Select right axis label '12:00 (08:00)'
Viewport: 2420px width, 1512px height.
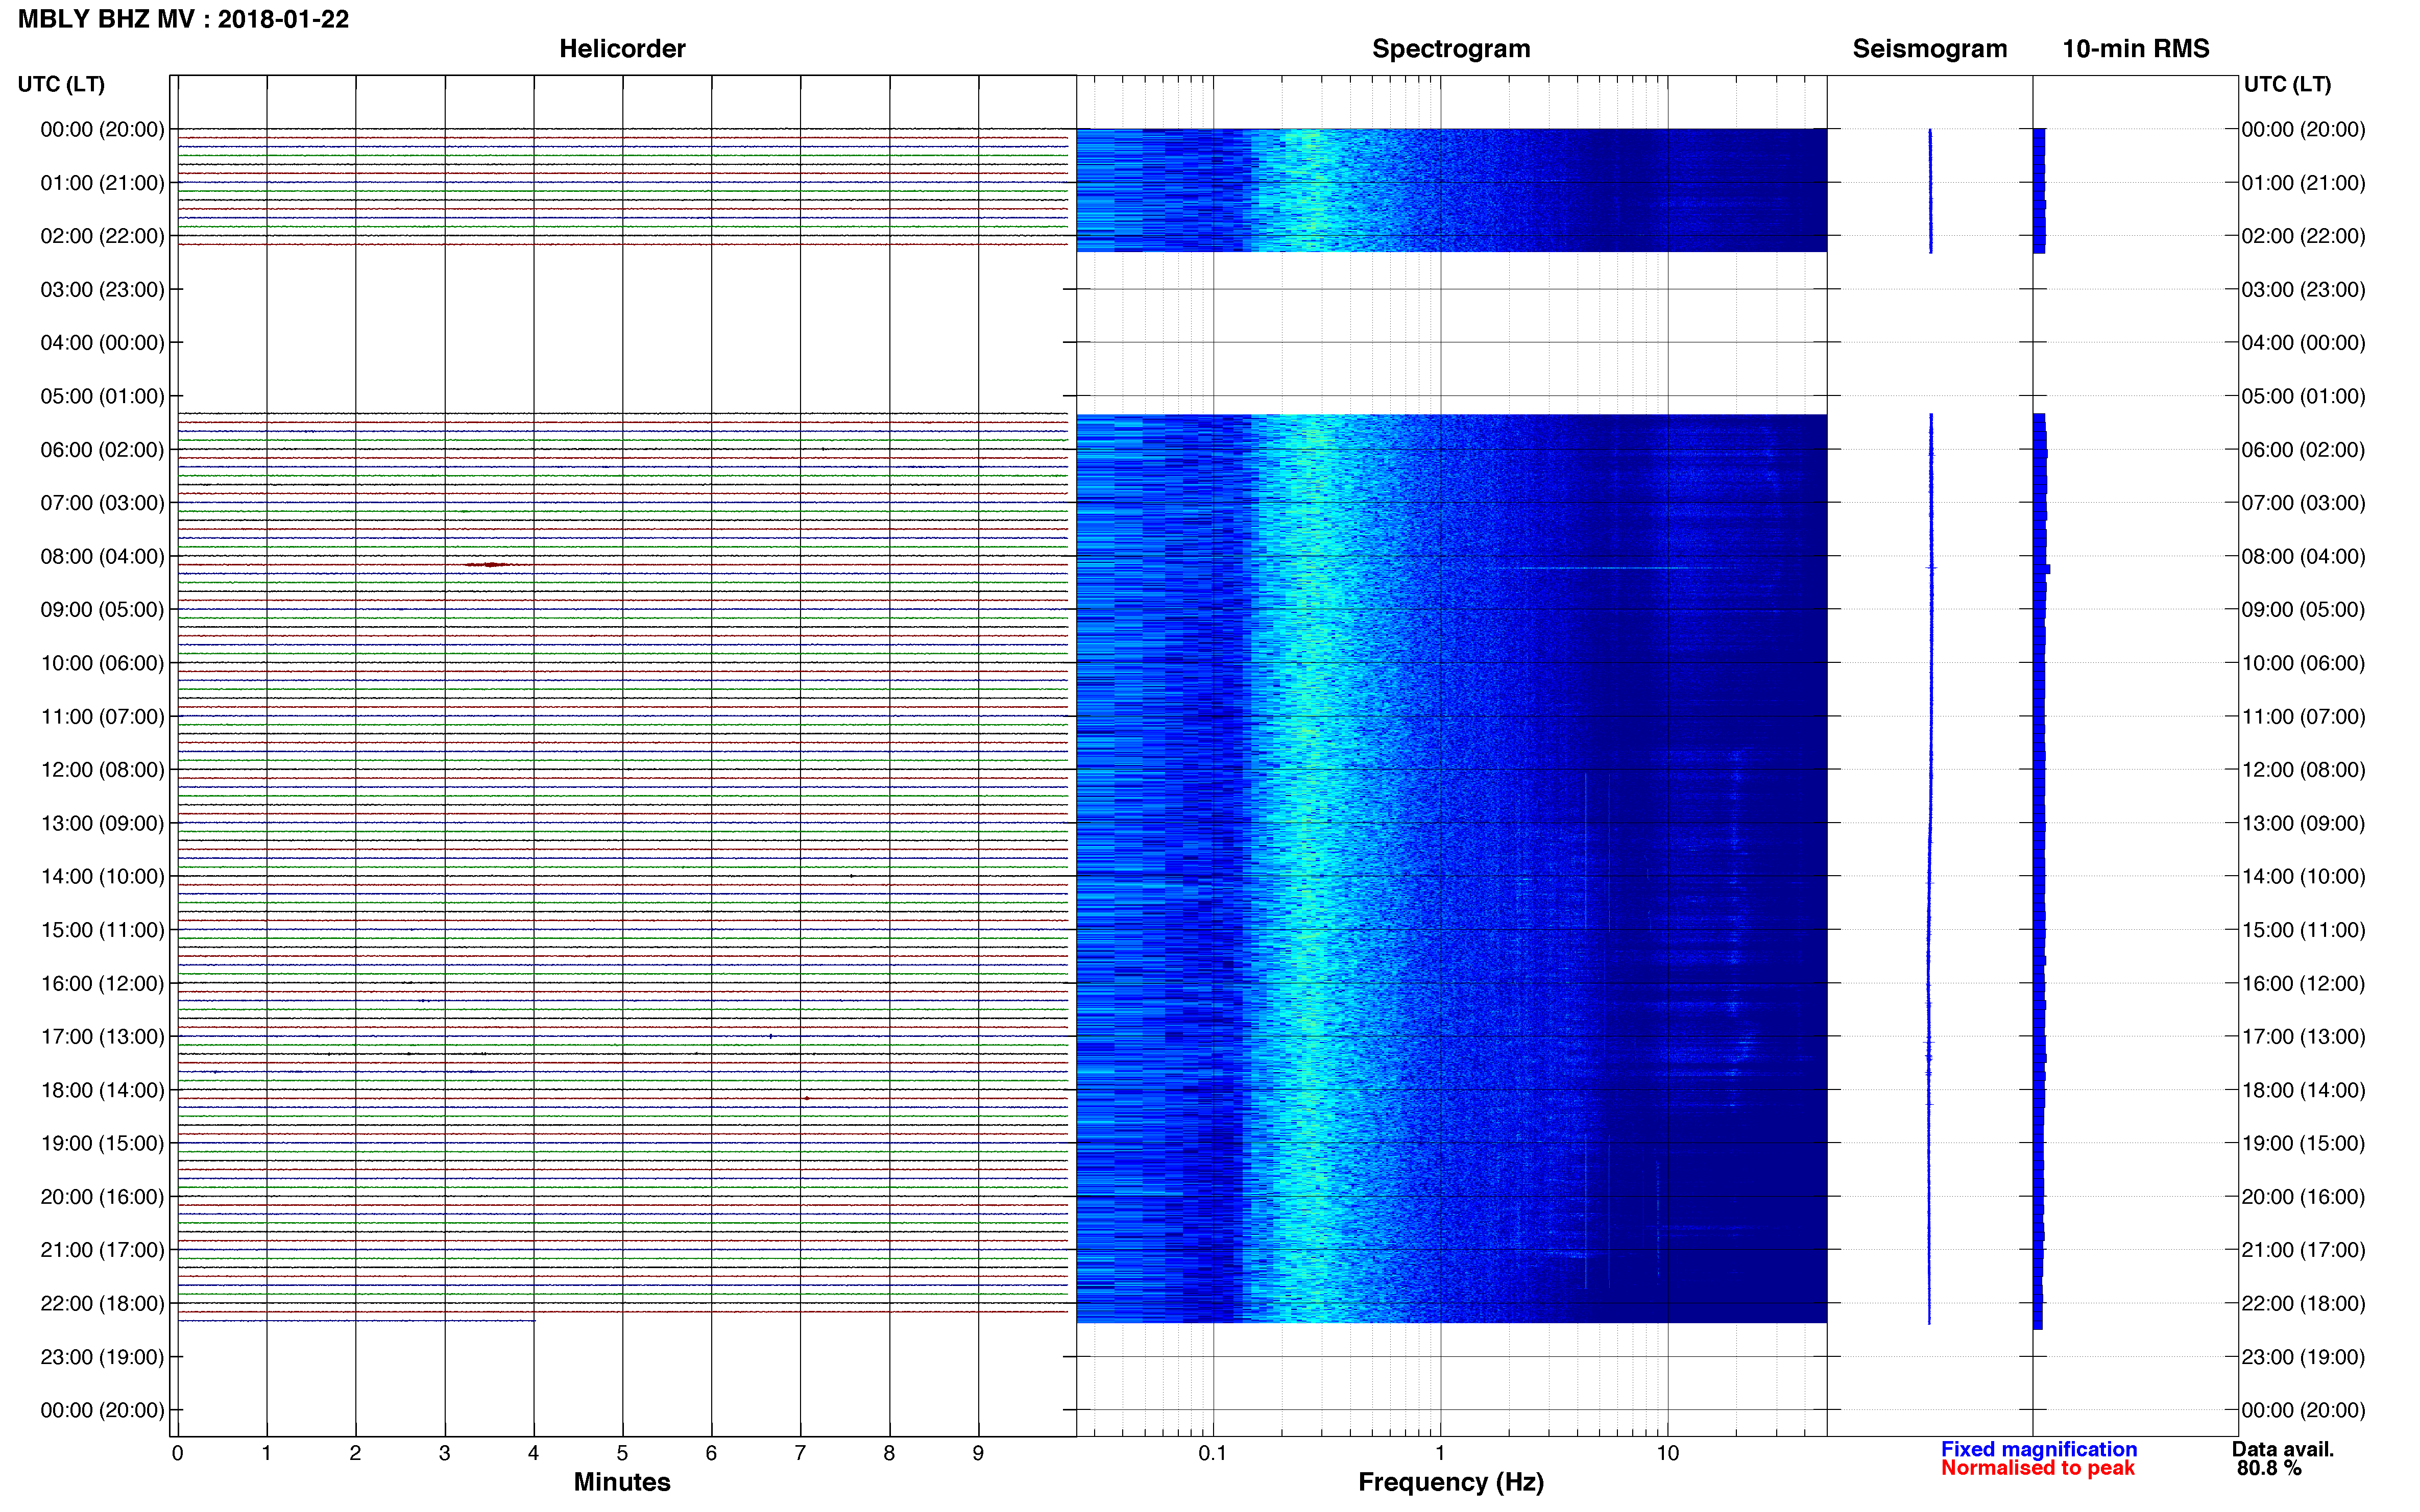[x=2303, y=770]
